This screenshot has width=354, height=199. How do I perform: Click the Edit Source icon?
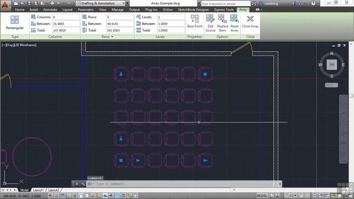tap(210, 18)
